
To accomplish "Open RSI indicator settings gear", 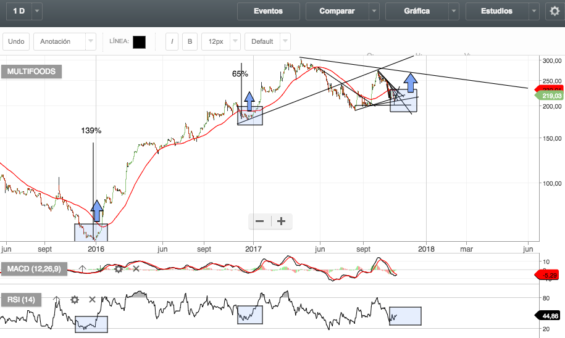I will 75,300.
